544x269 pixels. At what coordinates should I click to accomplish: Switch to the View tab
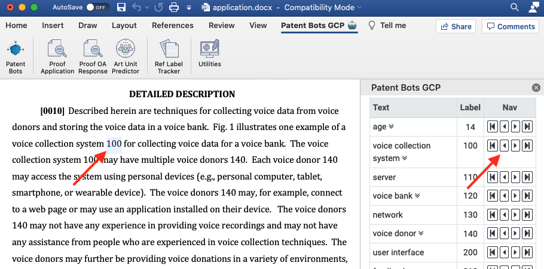click(258, 25)
